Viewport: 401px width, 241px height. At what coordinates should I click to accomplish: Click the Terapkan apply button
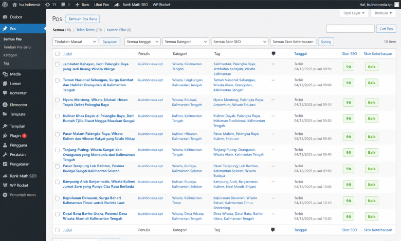click(110, 42)
